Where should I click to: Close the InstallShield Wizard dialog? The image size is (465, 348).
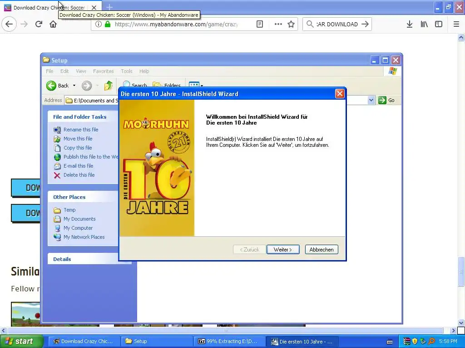click(340, 94)
